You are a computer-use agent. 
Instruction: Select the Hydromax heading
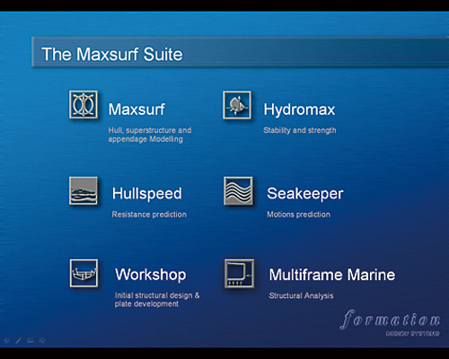299,109
